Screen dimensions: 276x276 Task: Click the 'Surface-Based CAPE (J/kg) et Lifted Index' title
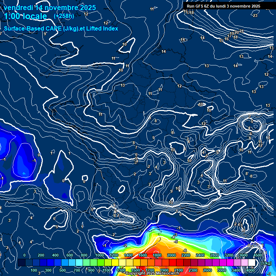(x=61, y=28)
